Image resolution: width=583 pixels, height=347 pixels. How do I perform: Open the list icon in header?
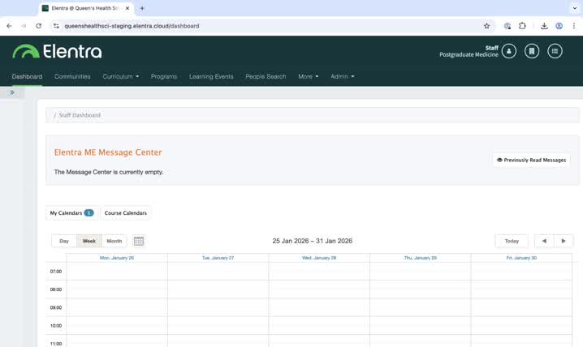pos(555,51)
